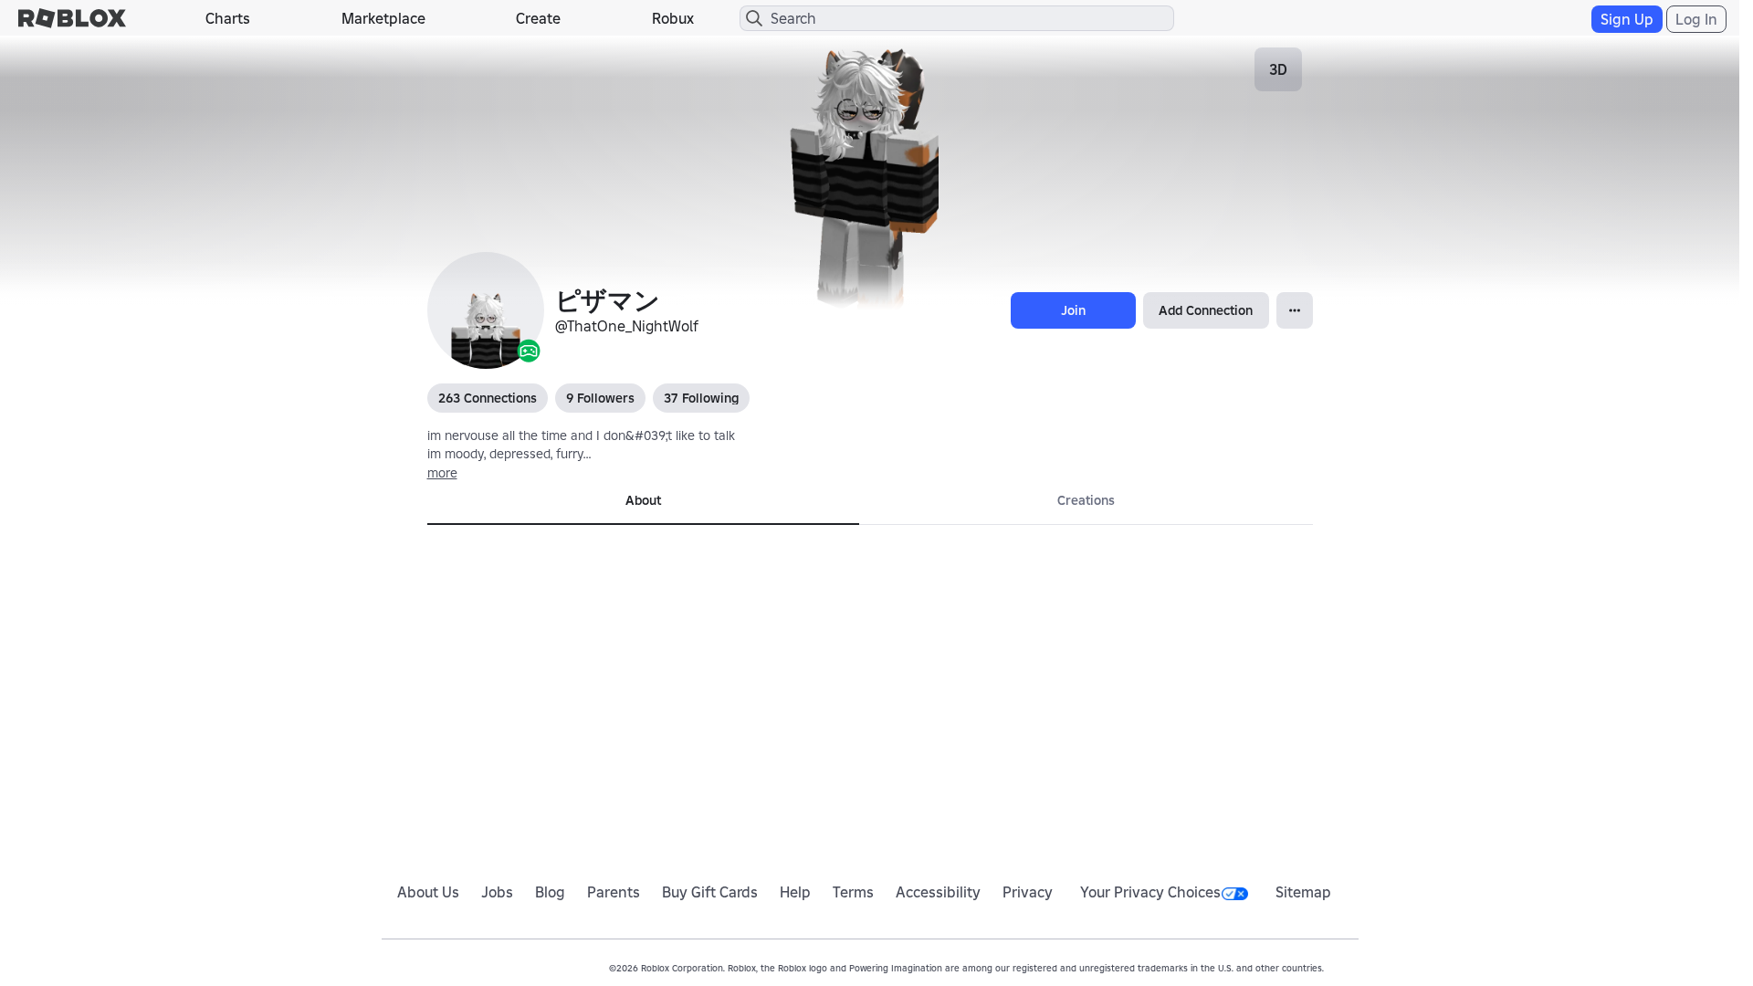Focus the Search input field

[x=956, y=18]
